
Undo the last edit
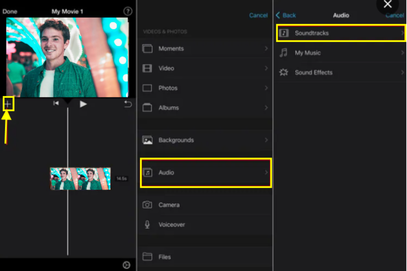click(128, 104)
